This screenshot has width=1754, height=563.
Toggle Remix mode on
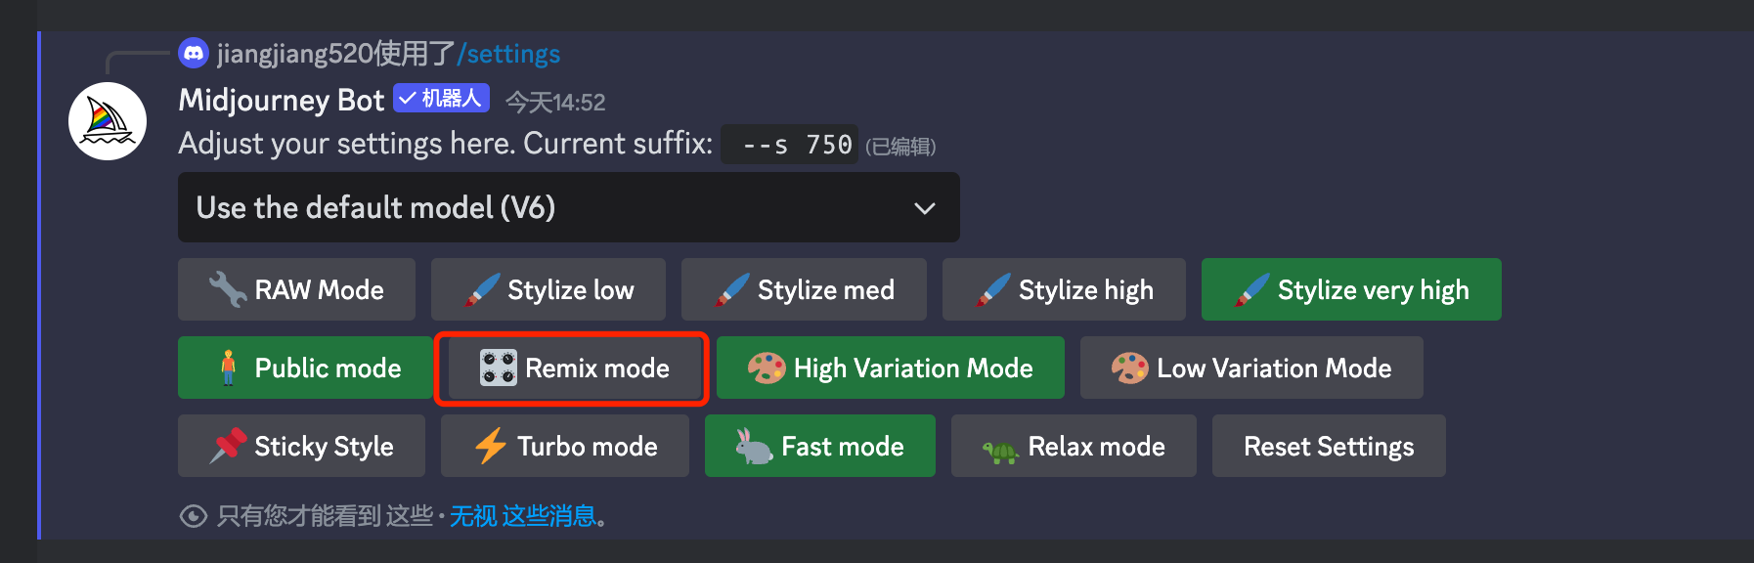pyautogui.click(x=573, y=368)
